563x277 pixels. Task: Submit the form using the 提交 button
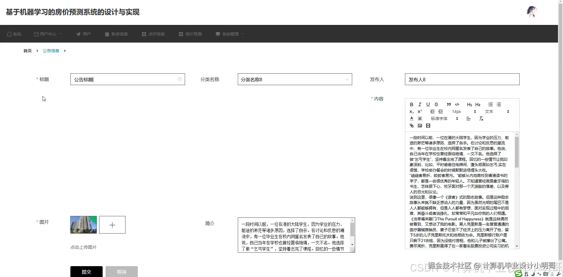pyautogui.click(x=86, y=271)
